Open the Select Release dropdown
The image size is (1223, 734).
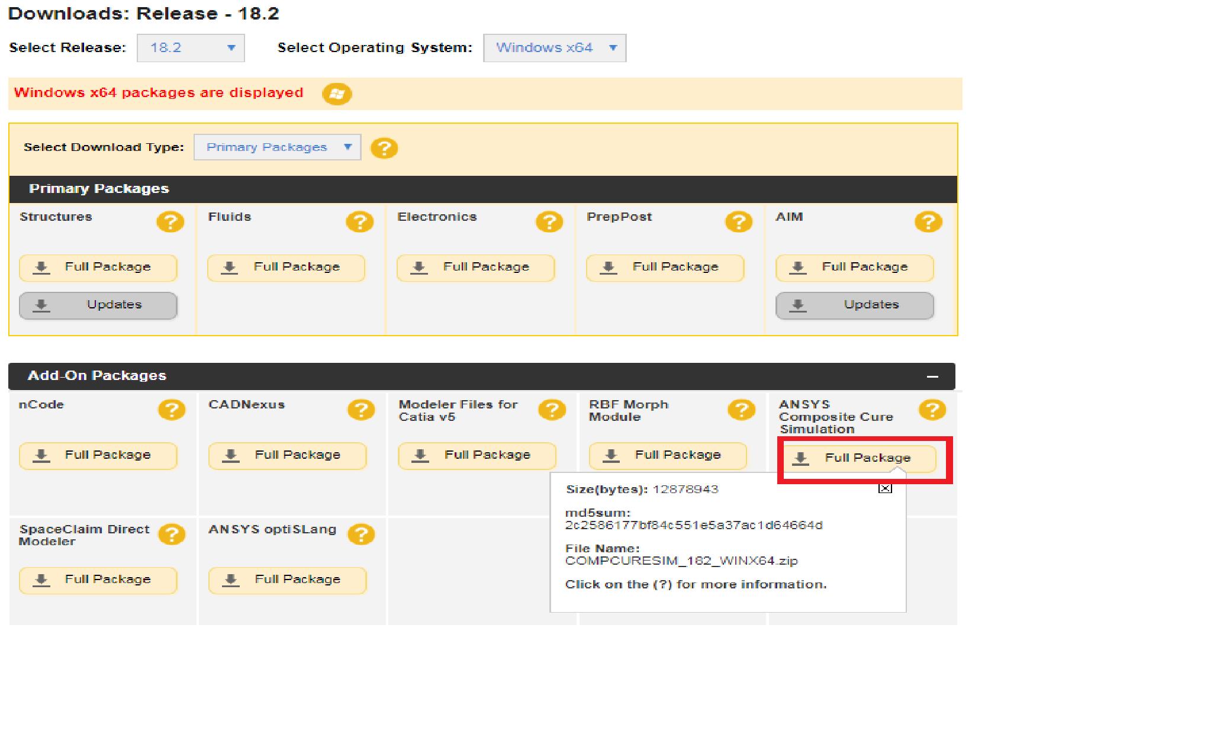(x=191, y=48)
